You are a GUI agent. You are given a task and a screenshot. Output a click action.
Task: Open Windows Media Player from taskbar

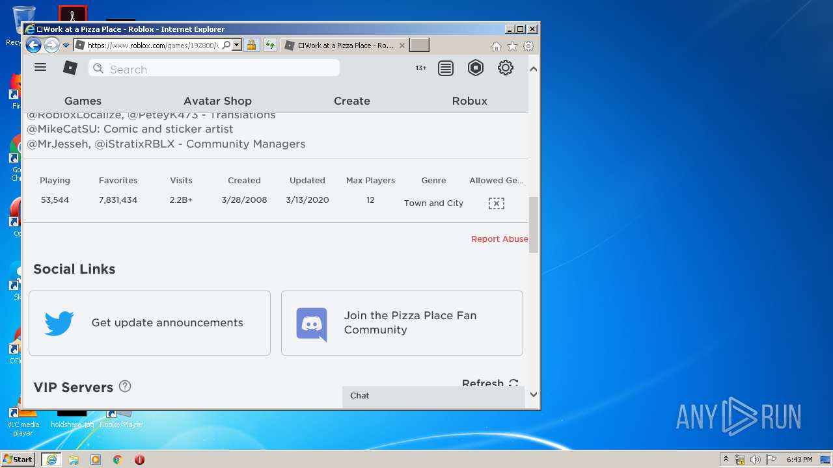point(96,460)
